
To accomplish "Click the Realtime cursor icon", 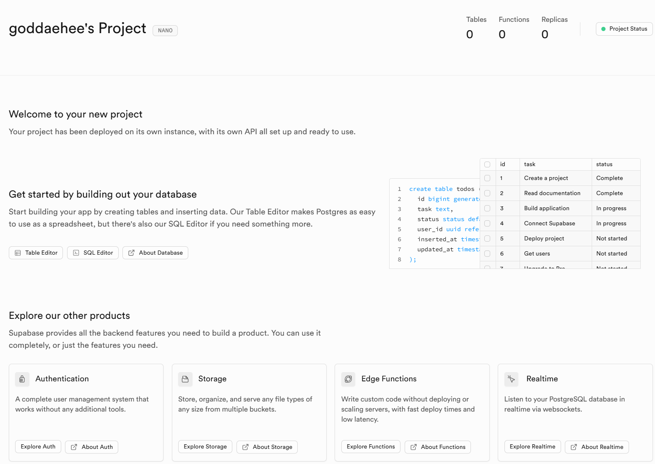I will pyautogui.click(x=511, y=379).
